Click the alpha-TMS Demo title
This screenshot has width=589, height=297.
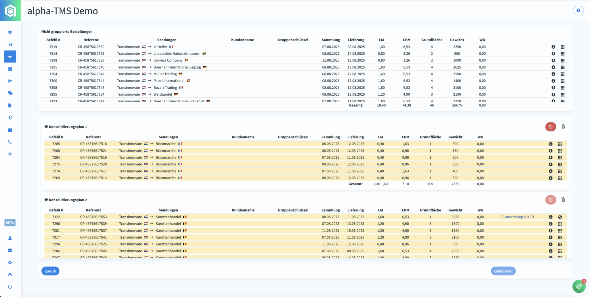[x=63, y=11]
